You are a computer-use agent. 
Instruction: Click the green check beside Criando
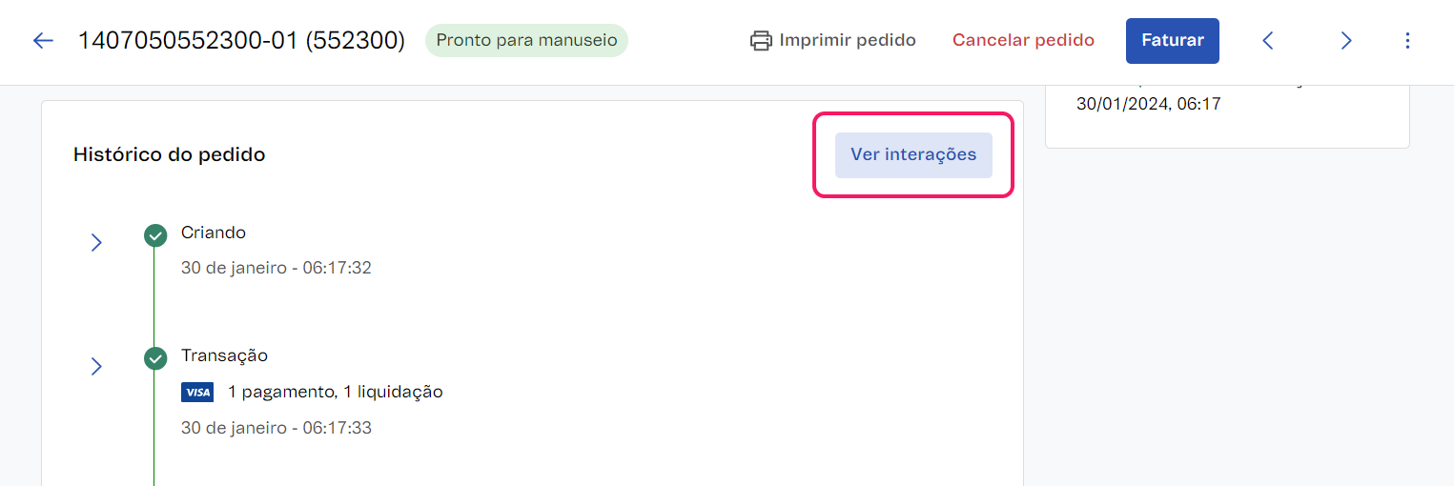[x=155, y=235]
